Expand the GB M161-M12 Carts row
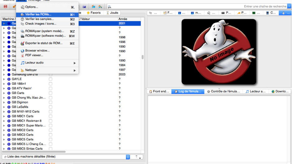Screen dimensions: 292x164 (x=4, y=112)
